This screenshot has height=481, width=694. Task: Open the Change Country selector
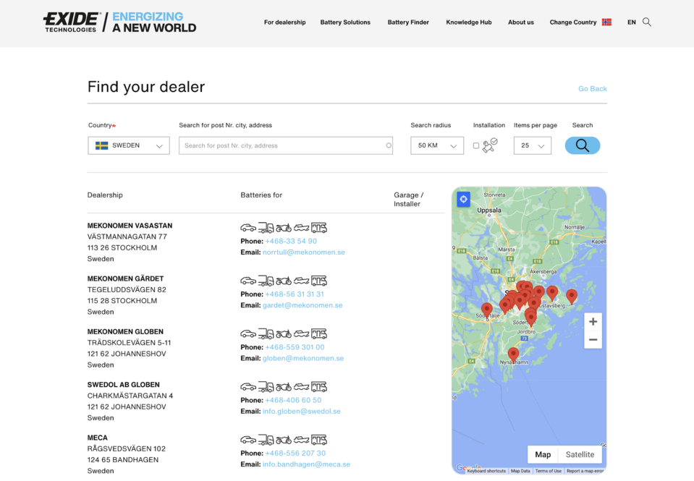coord(580,22)
